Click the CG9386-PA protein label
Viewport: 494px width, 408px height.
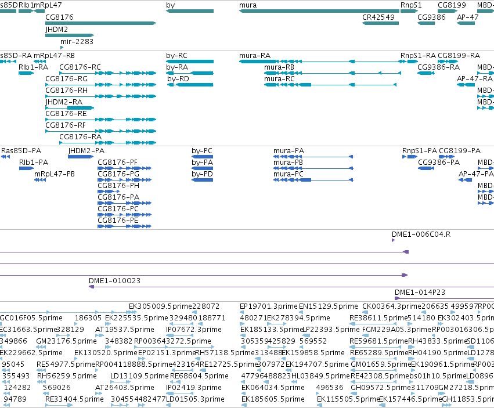coord(439,163)
